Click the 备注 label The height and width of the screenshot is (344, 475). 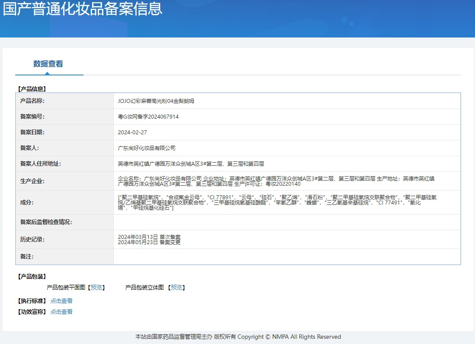(27, 256)
